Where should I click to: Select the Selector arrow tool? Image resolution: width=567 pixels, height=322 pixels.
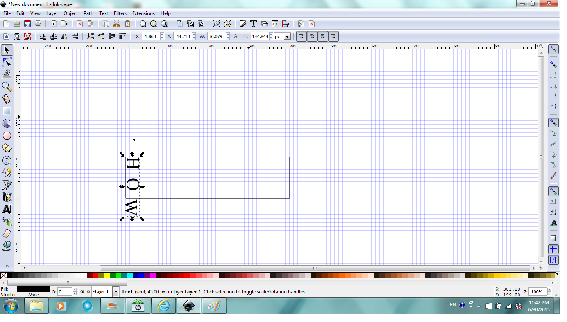click(7, 50)
